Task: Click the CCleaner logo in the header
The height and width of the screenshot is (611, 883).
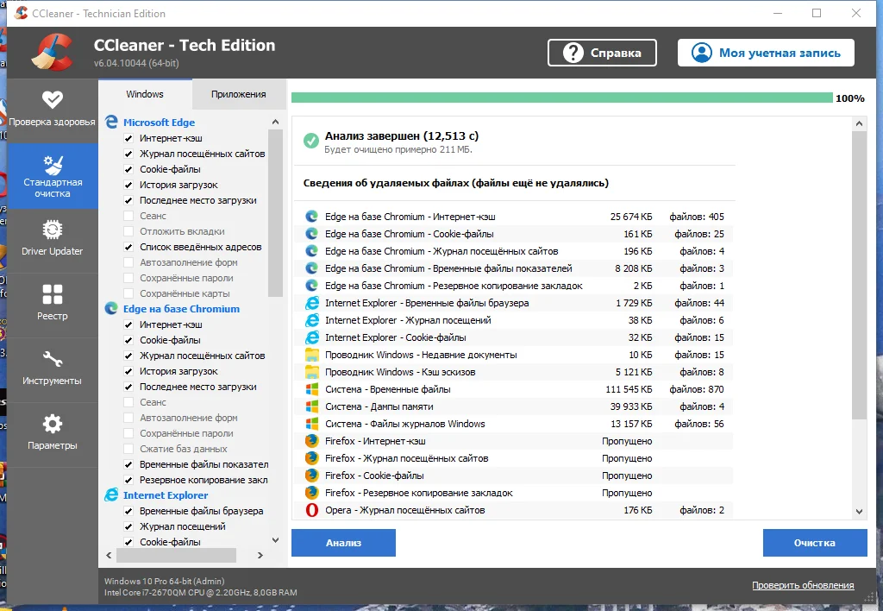Action: tap(53, 53)
